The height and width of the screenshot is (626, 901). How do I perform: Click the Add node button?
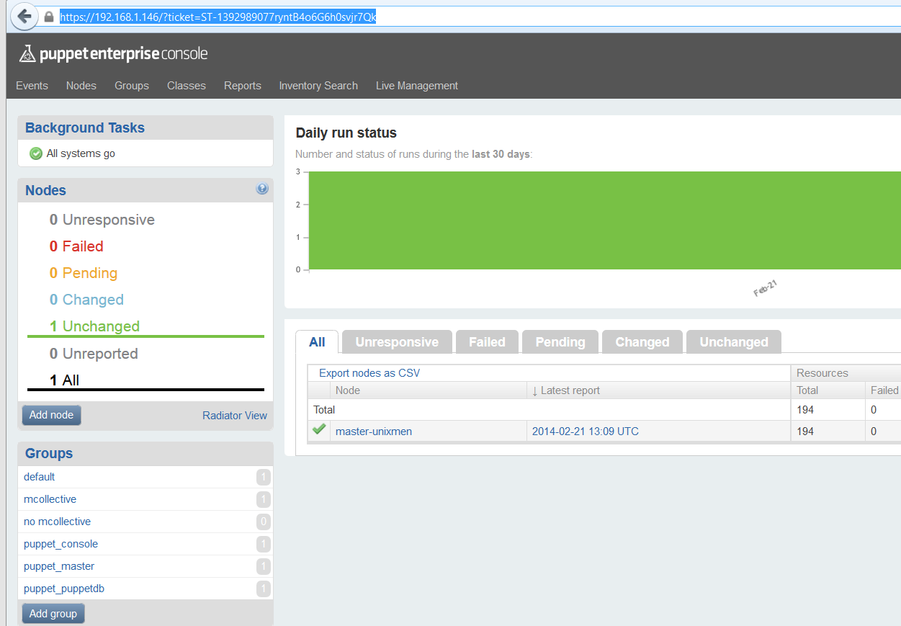[51, 415]
